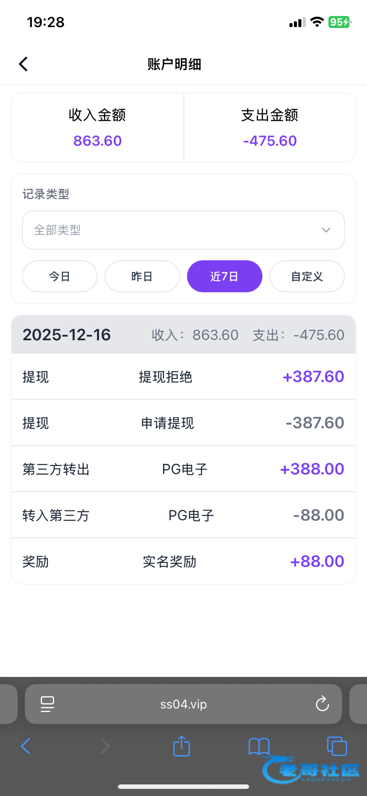
Task: Tap the 实名奖励 +88.00 entry
Action: [183, 561]
